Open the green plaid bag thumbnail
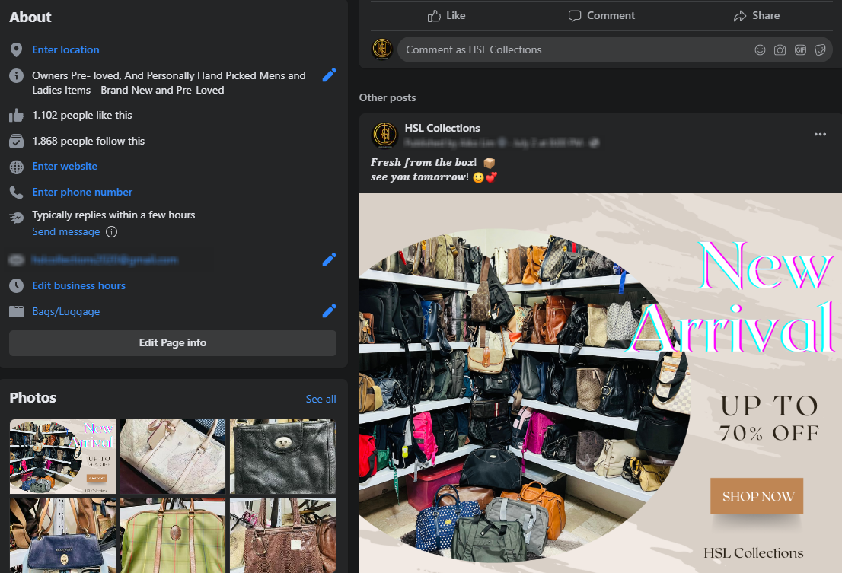842x573 pixels. 172,536
